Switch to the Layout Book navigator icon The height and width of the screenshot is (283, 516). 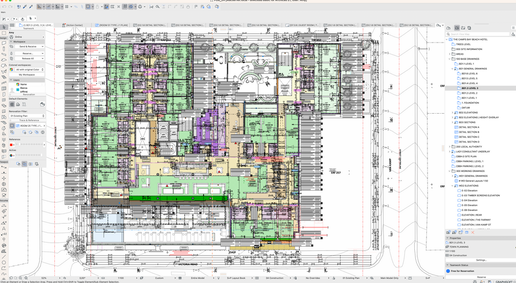click(463, 28)
